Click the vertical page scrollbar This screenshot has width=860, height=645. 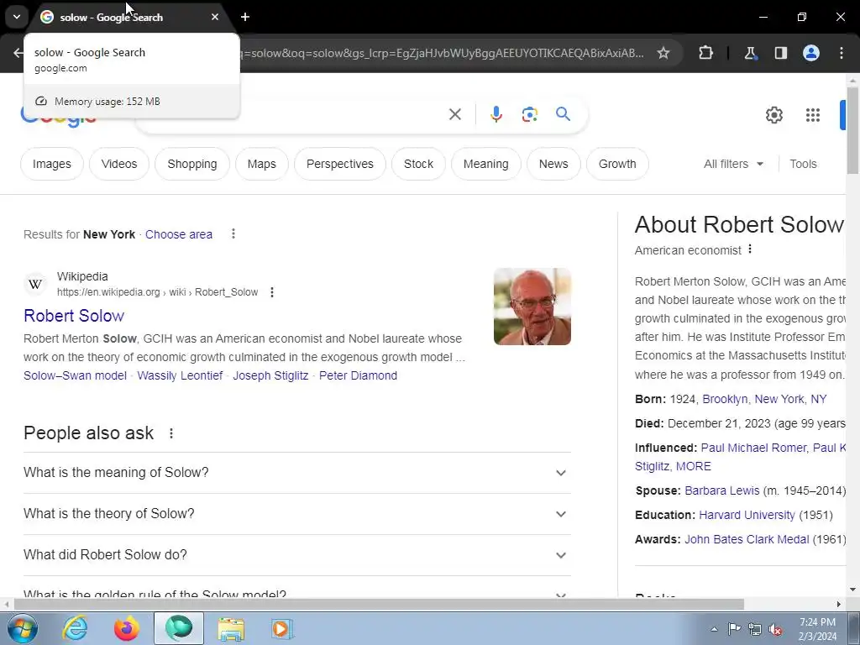(x=852, y=132)
